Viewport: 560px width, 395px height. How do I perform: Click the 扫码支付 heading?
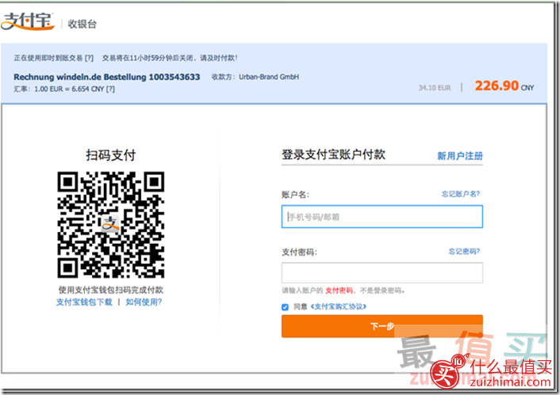click(x=111, y=155)
